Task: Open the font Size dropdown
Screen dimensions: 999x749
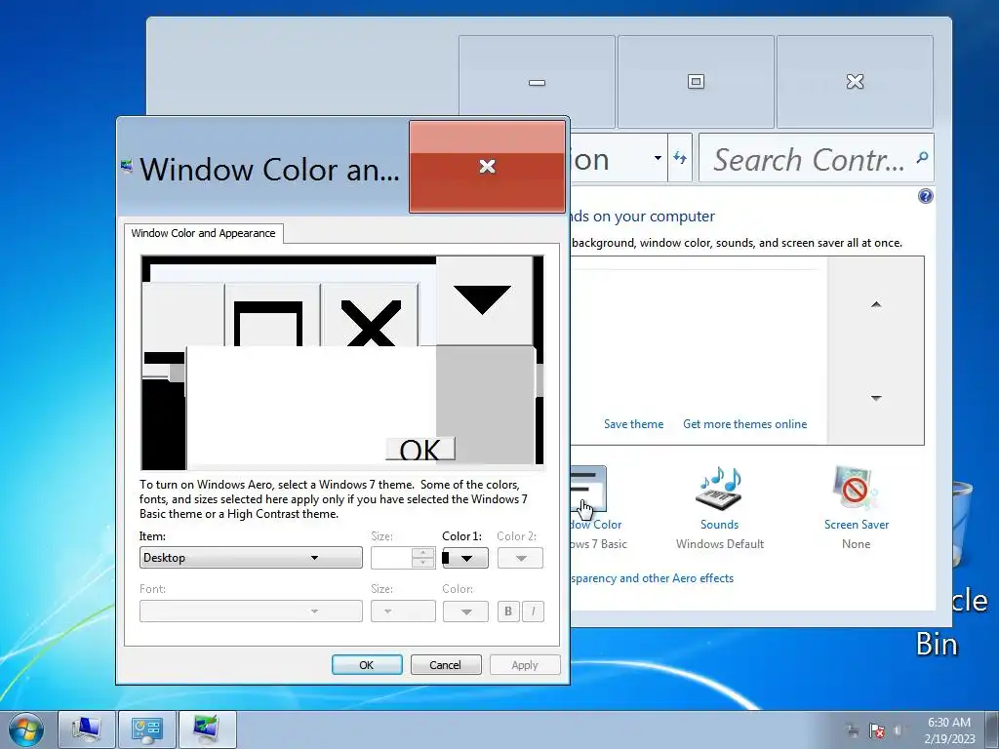Action: [403, 611]
